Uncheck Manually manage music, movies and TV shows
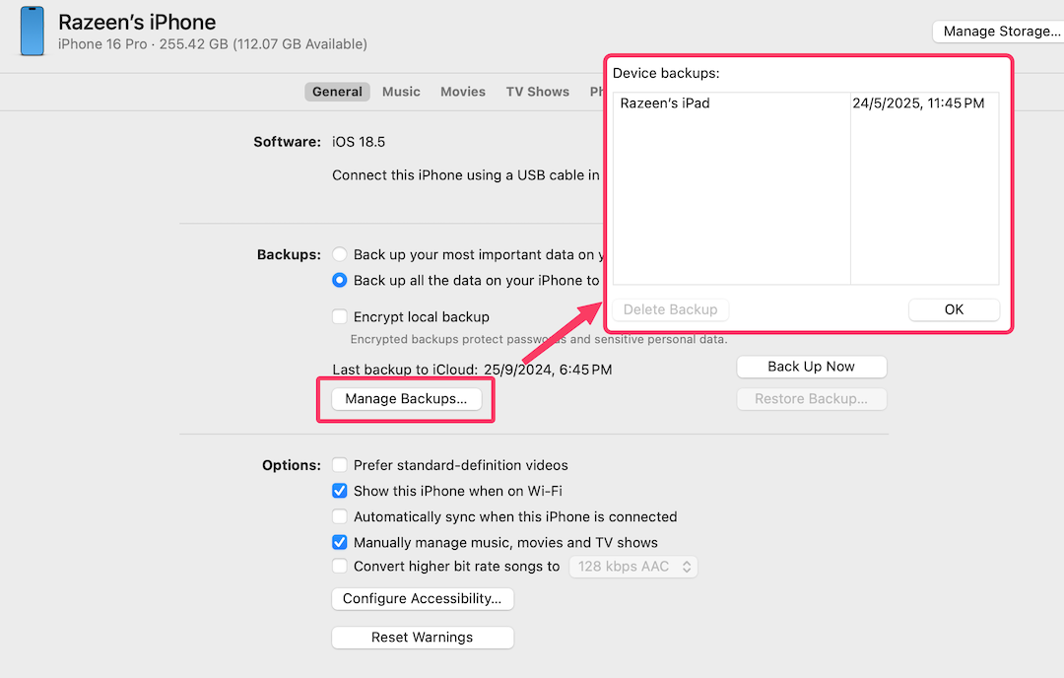 [339, 542]
